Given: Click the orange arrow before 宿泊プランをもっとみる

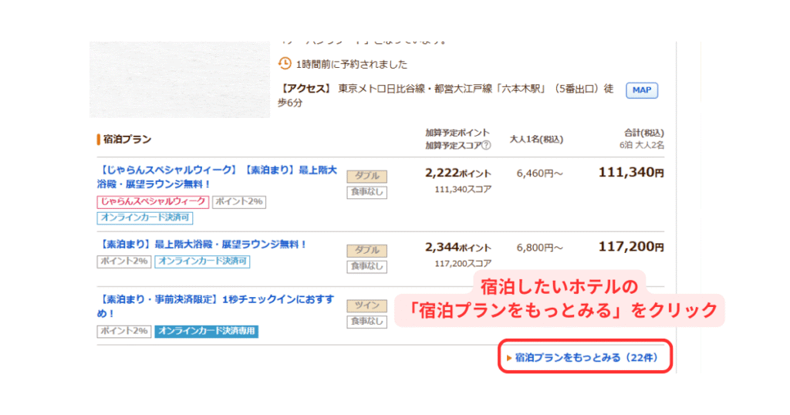Looking at the screenshot, I should [509, 358].
